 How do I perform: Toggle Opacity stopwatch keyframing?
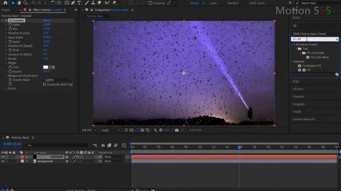pos(10,71)
